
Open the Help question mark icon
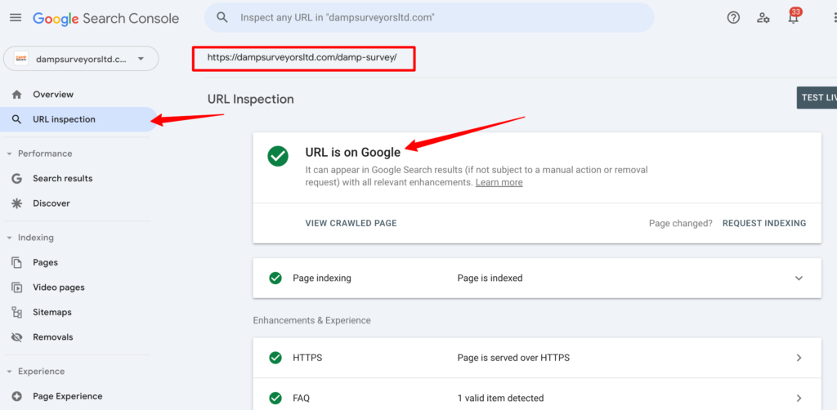click(733, 18)
